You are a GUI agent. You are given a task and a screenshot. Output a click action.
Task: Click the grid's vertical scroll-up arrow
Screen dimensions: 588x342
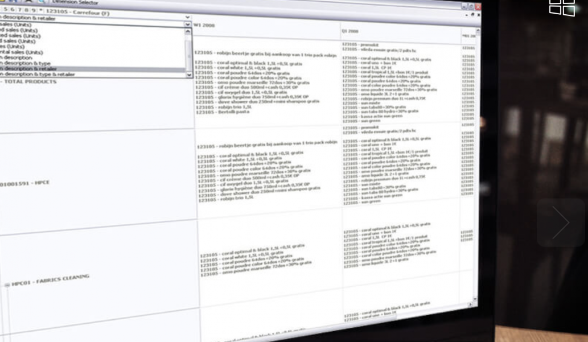[478, 31]
